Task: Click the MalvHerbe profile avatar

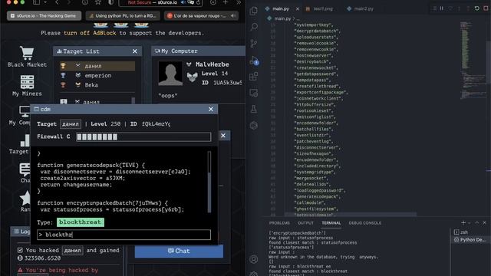Action: [x=170, y=74]
